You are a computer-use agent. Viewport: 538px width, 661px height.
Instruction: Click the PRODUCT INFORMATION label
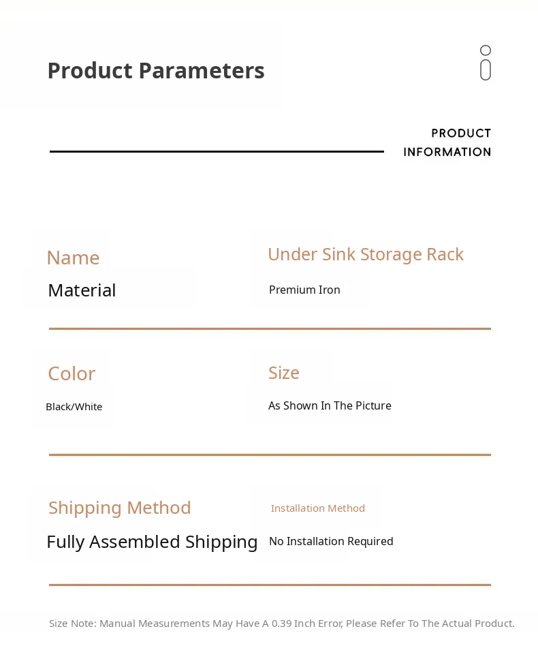tap(447, 142)
